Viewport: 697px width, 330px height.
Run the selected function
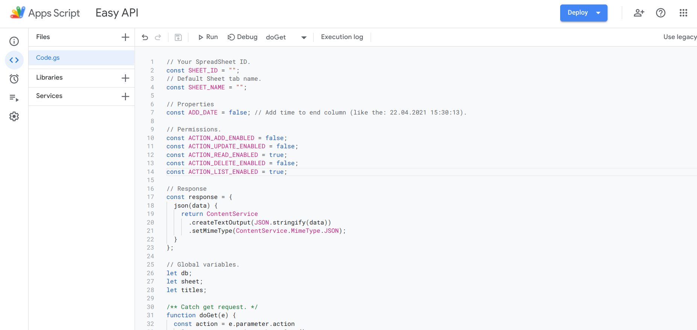click(x=208, y=37)
